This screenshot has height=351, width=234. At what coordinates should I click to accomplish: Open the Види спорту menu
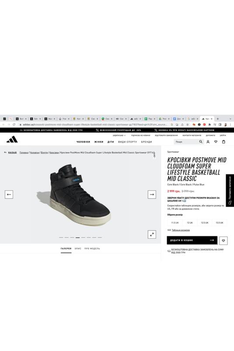pyautogui.click(x=127, y=142)
